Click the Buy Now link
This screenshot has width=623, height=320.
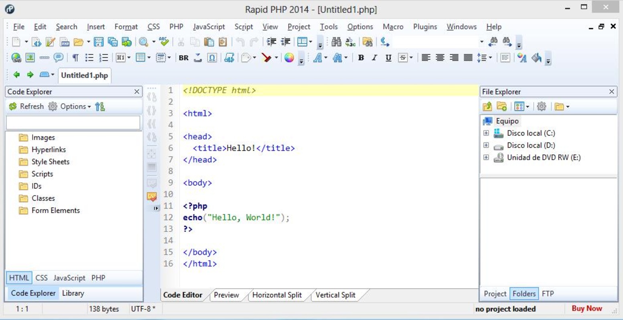coord(587,308)
